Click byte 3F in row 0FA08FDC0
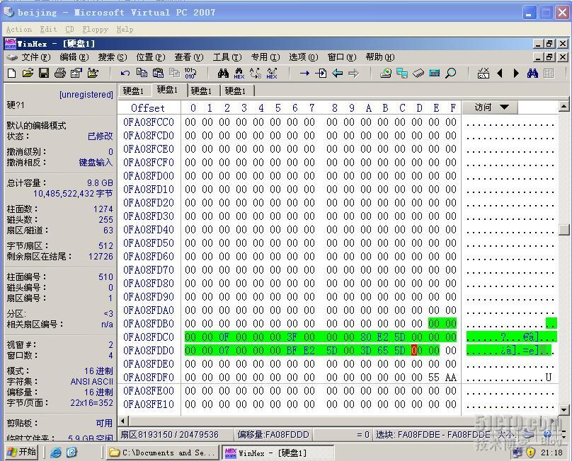Image resolution: width=572 pixels, height=461 pixels. (292, 337)
